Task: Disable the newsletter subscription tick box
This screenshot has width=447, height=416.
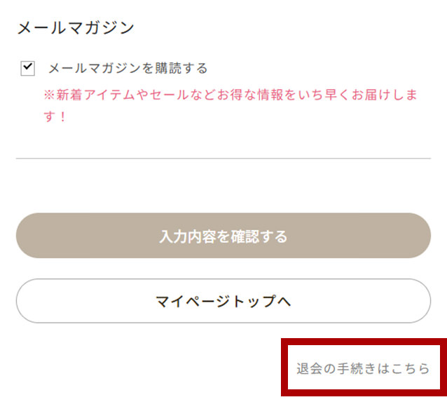Action: pyautogui.click(x=28, y=68)
